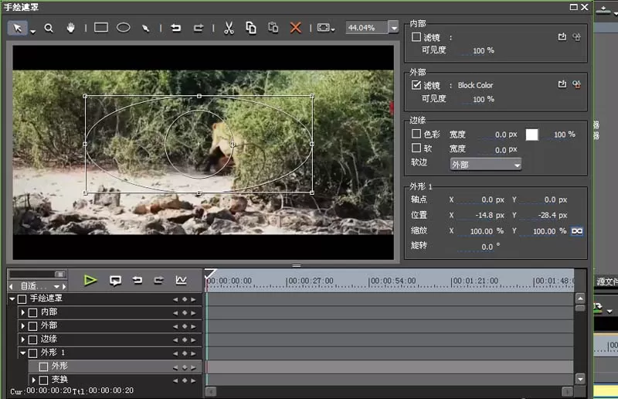Image resolution: width=618 pixels, height=399 pixels.
Task: Expand the 内部 tree row
Action: tap(23, 312)
